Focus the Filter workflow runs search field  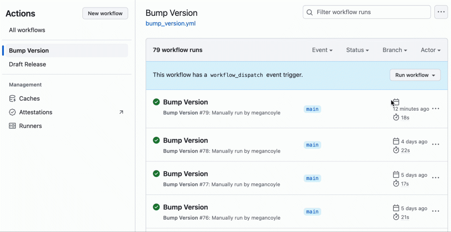(367, 12)
